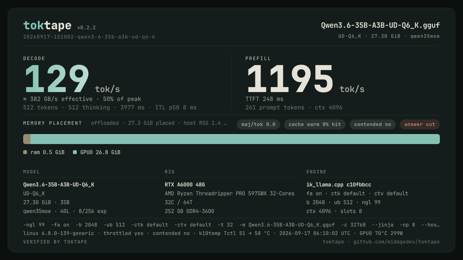
Task: Click the 'contended no' badge
Action: [x=373, y=124]
